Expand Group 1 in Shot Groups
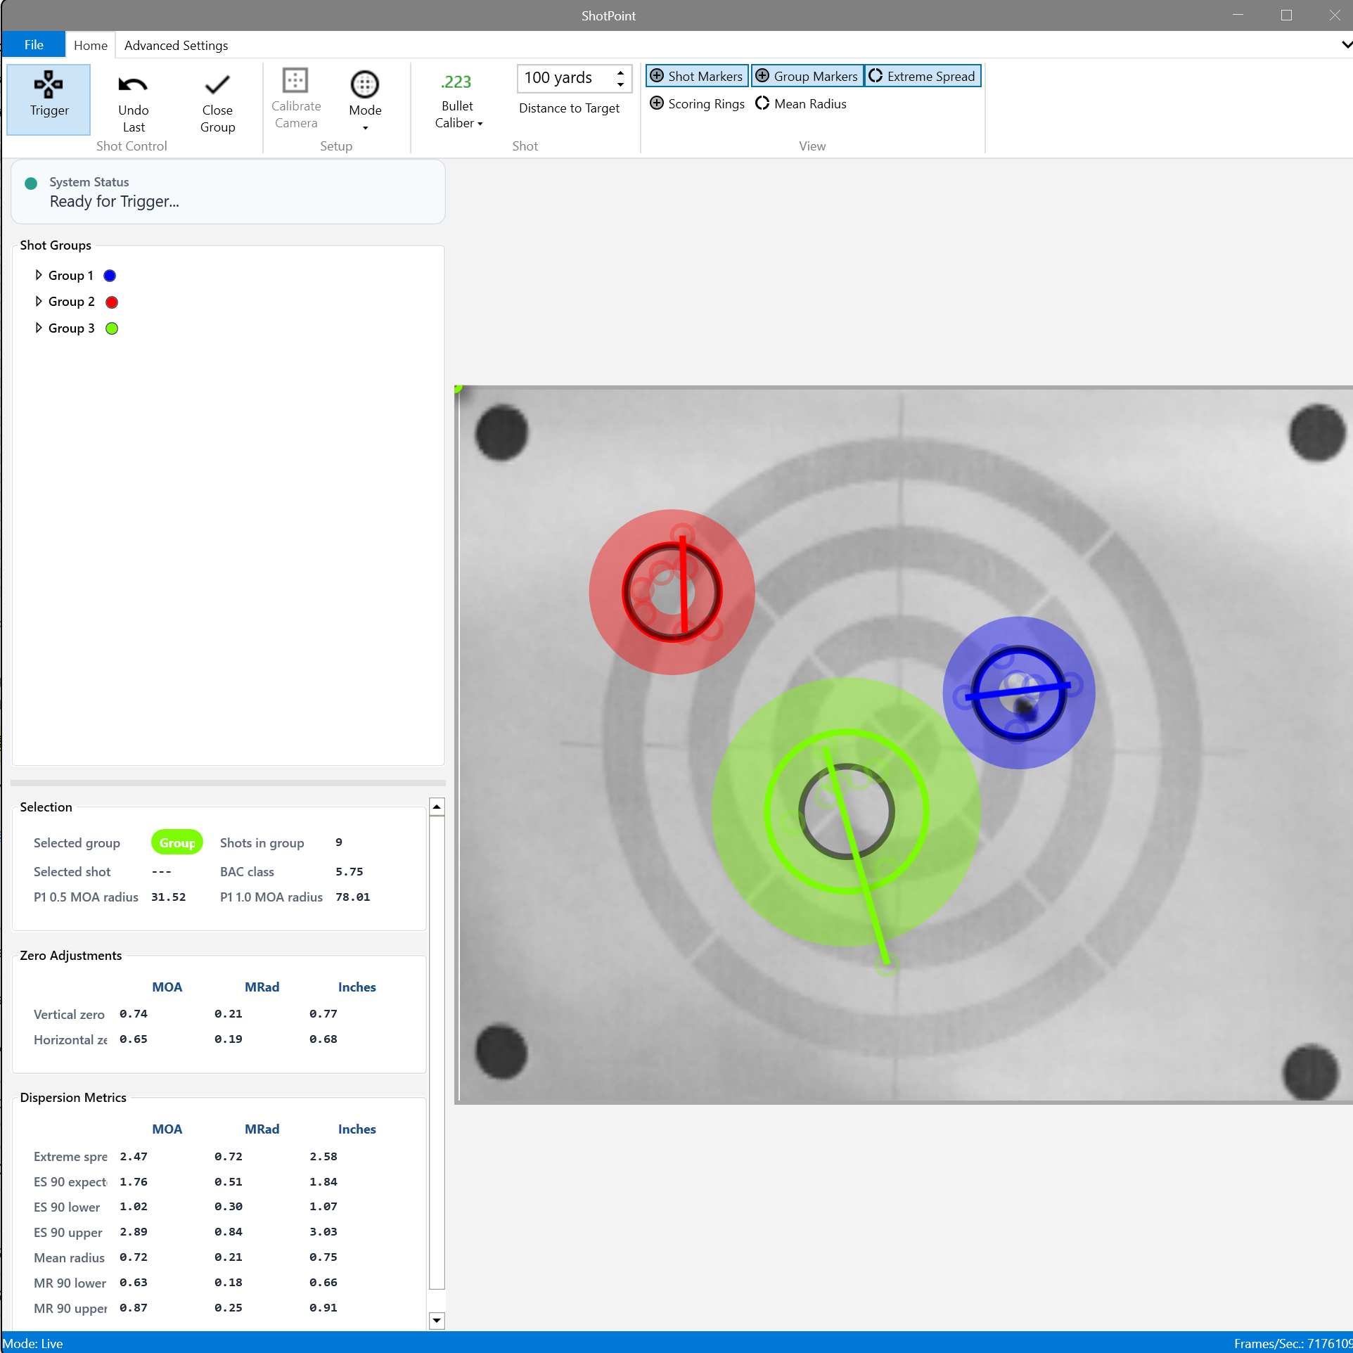 [x=39, y=275]
